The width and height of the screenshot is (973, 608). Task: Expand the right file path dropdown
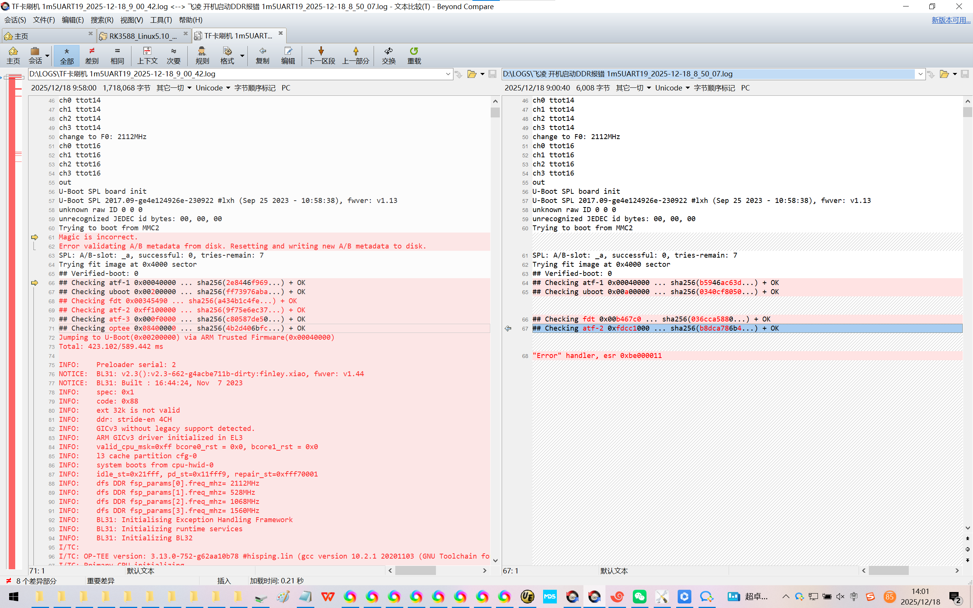pos(920,74)
